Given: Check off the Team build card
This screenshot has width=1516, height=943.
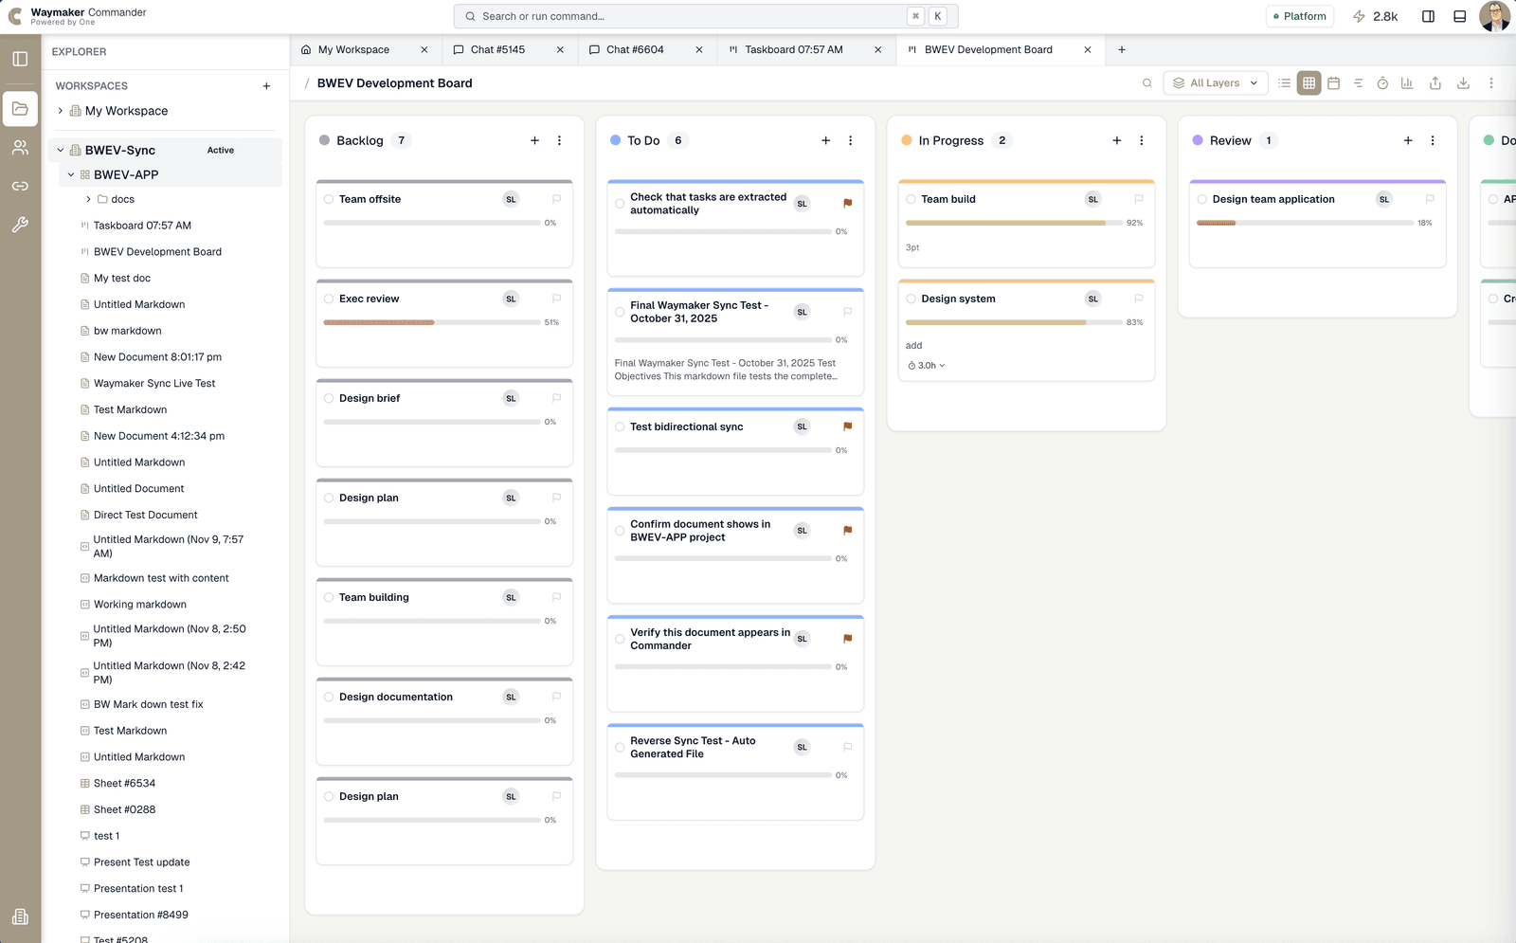Looking at the screenshot, I should (x=911, y=199).
